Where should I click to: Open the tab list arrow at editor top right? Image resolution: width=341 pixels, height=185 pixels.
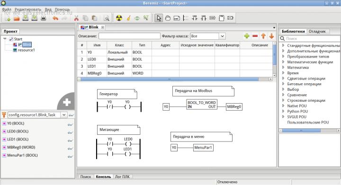274,27
